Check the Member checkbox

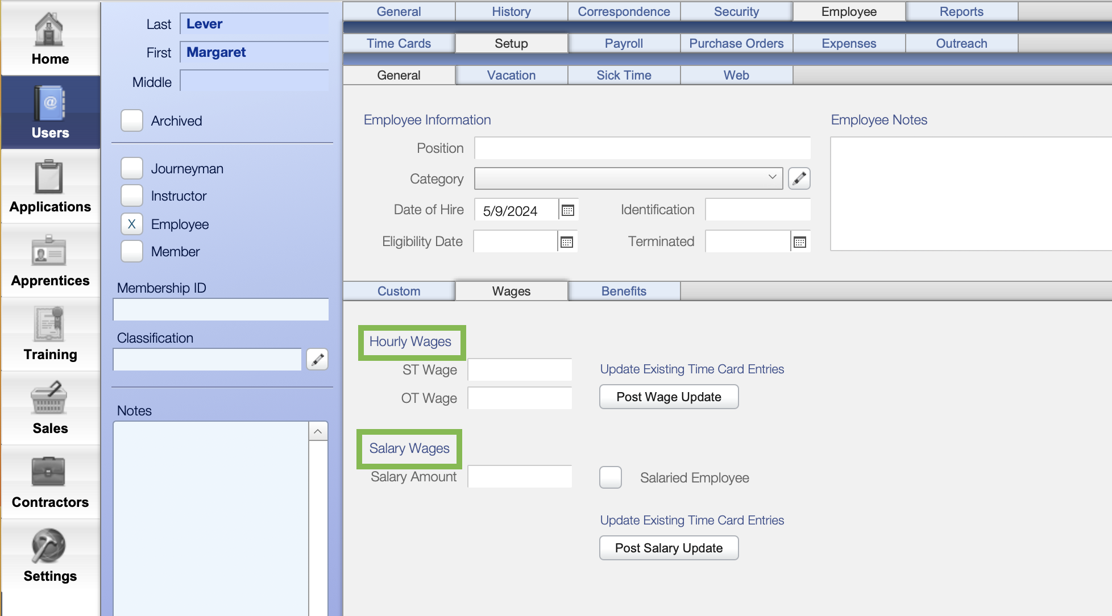(x=132, y=251)
